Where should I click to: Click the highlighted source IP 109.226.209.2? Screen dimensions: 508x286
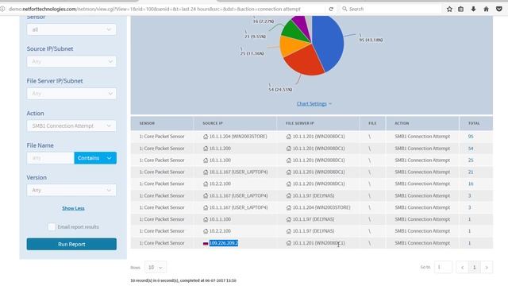[224, 243]
